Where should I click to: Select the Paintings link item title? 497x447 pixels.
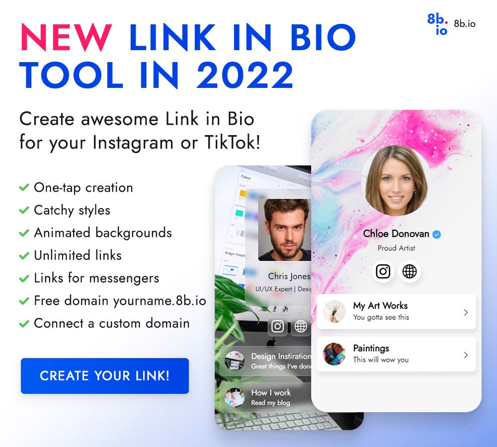pyautogui.click(x=371, y=349)
